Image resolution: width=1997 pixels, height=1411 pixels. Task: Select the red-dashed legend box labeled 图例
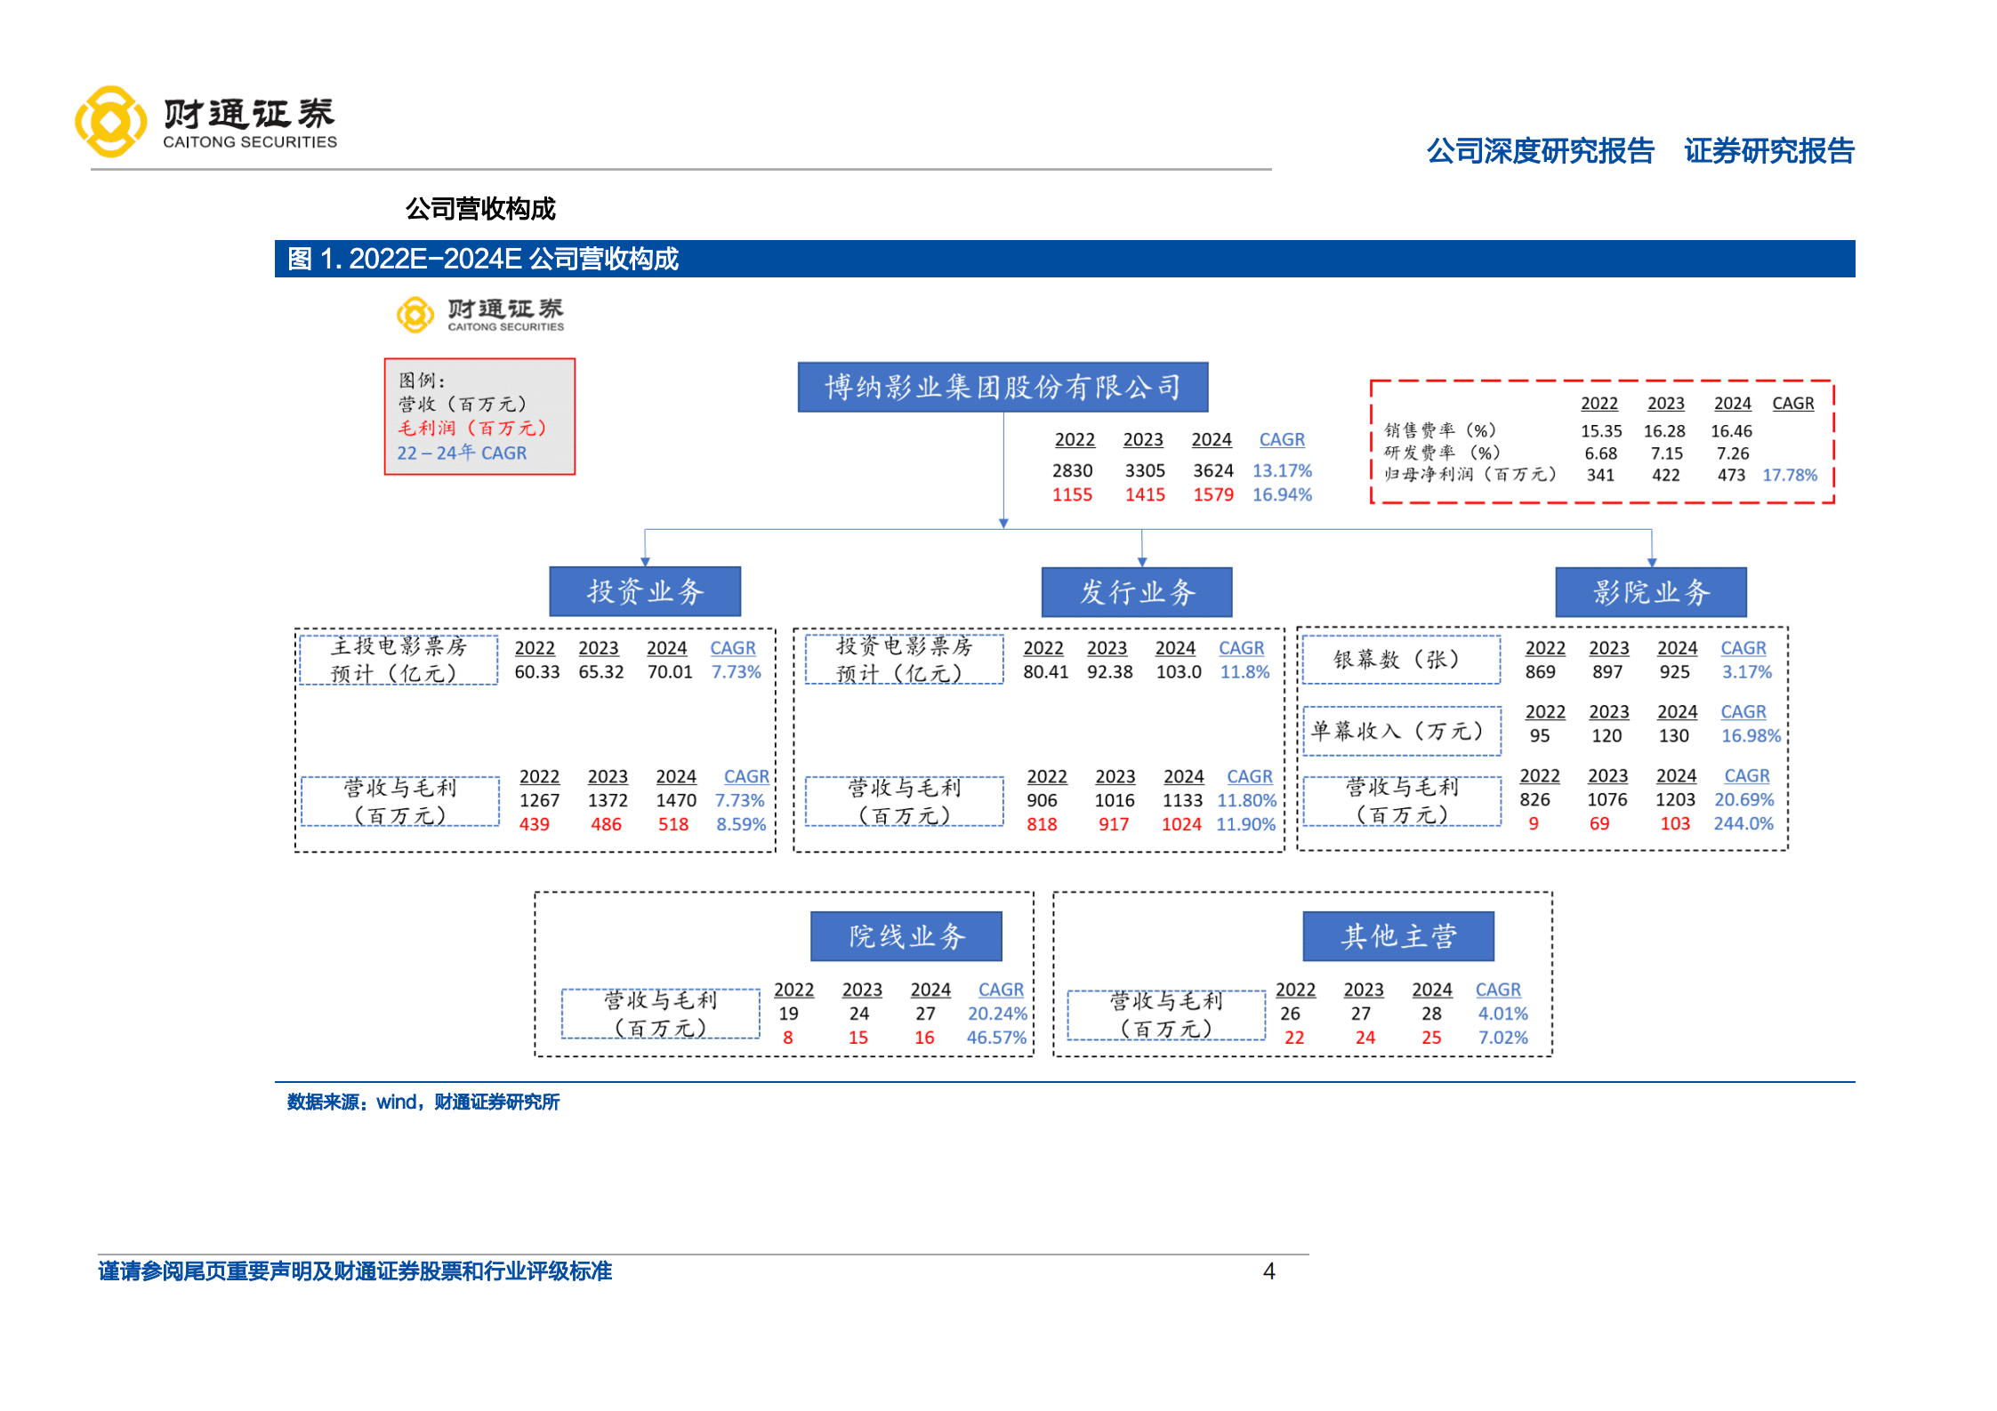[x=480, y=418]
